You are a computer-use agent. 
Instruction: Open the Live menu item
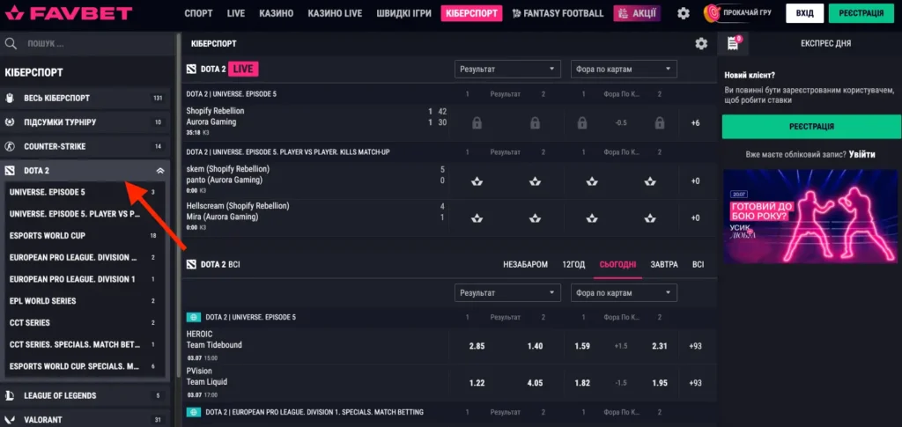(x=236, y=13)
